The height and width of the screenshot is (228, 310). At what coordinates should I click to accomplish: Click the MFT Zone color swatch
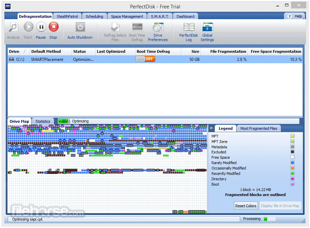coord(292,141)
